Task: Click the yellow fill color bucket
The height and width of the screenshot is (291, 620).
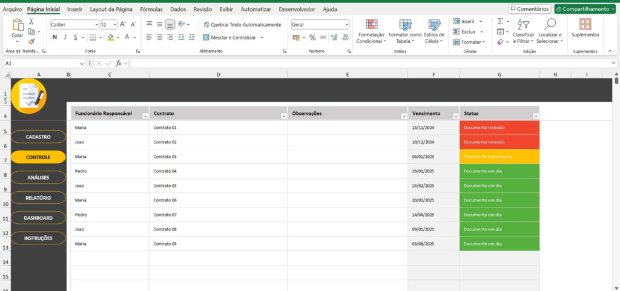Action: [110, 38]
